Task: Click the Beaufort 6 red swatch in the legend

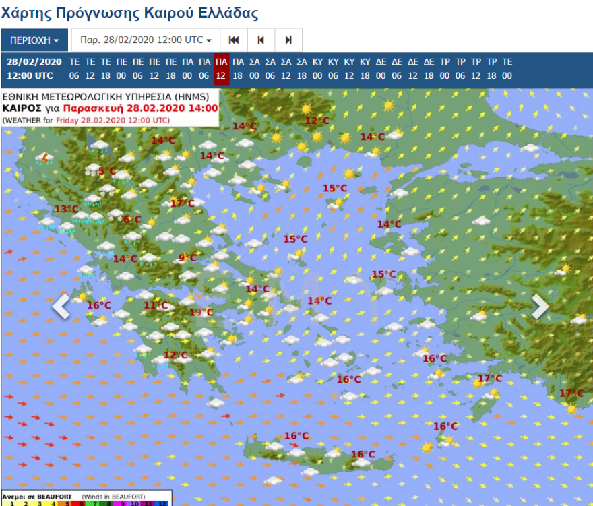Action: [x=82, y=502]
